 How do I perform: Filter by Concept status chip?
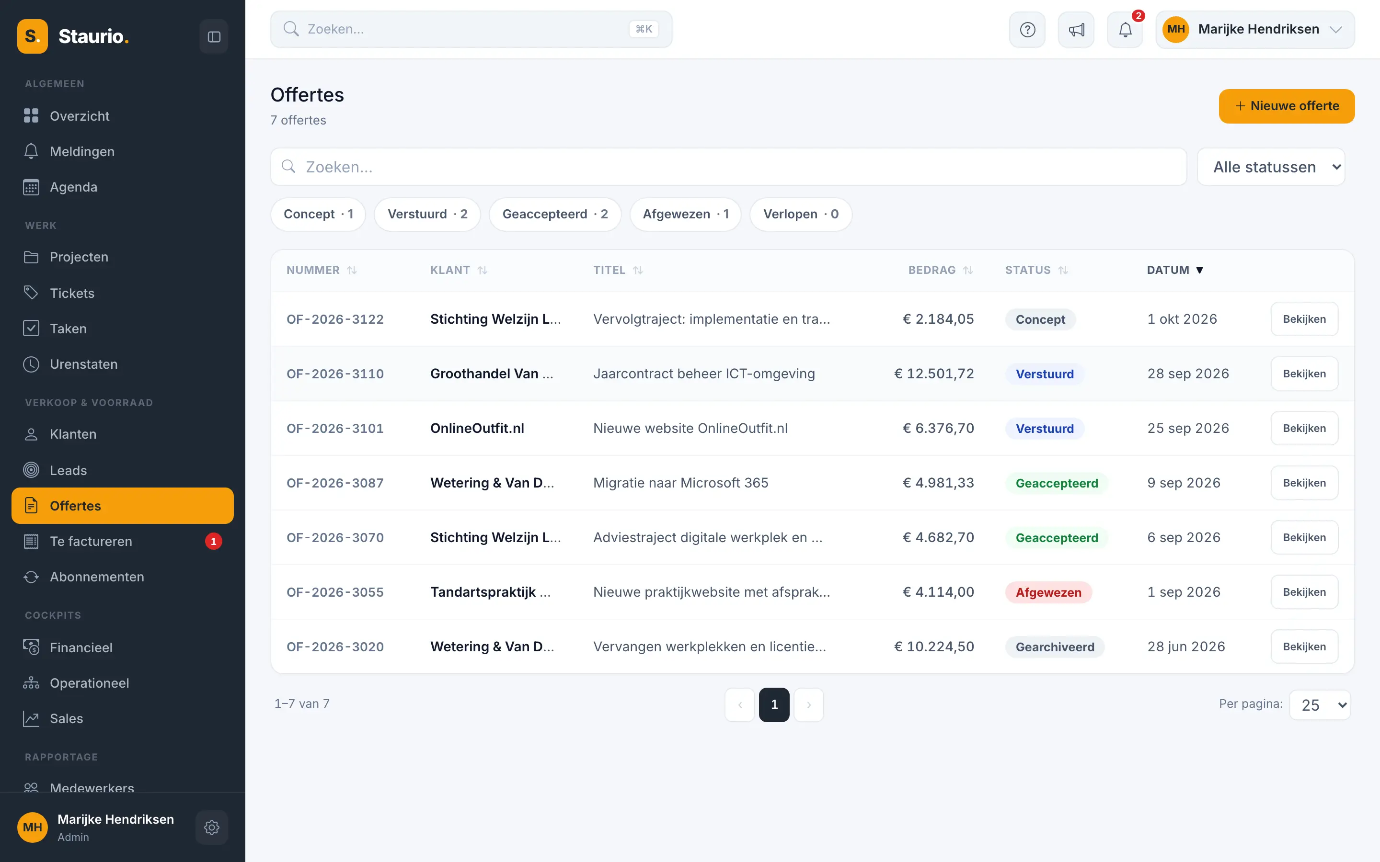pyautogui.click(x=318, y=215)
